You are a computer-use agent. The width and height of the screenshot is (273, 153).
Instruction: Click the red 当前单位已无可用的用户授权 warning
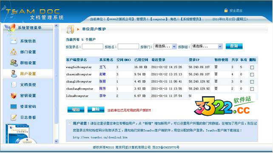(x=129, y=110)
